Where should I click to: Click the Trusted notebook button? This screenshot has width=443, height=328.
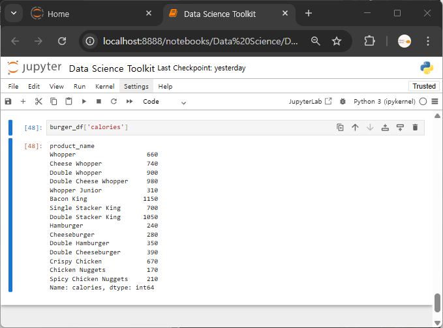tap(424, 86)
